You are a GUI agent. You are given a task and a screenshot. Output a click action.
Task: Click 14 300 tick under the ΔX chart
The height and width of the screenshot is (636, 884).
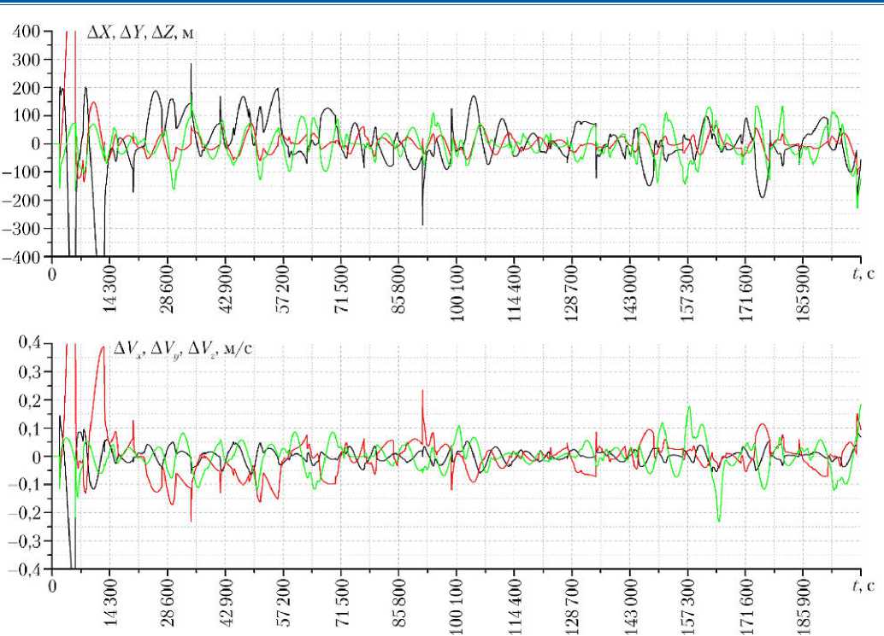coord(110,289)
